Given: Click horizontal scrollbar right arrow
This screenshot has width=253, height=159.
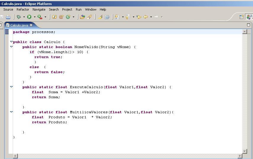Looking at the screenshot, I should 240,156.
